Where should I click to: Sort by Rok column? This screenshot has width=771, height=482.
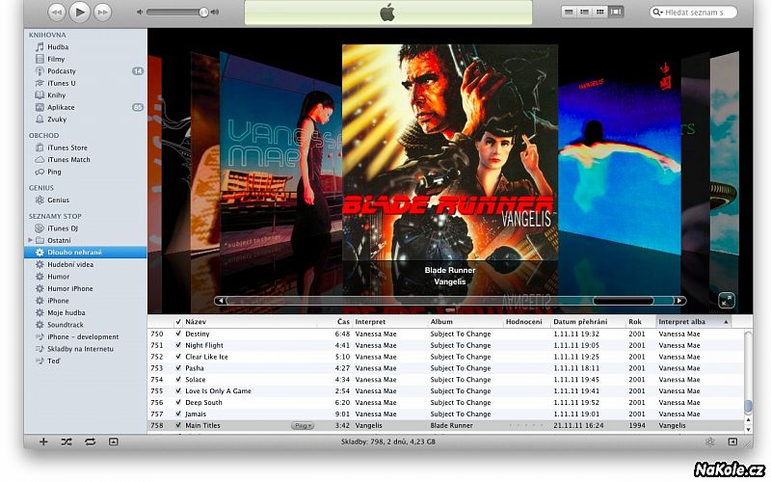click(x=641, y=322)
